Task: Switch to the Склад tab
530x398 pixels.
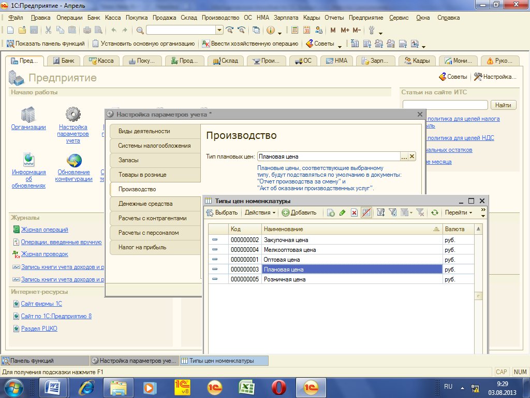Action: pyautogui.click(x=226, y=61)
